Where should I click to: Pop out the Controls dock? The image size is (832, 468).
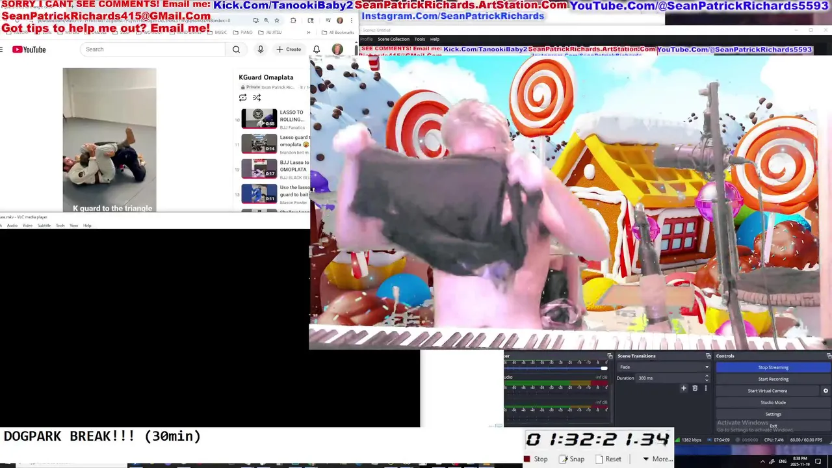point(829,356)
